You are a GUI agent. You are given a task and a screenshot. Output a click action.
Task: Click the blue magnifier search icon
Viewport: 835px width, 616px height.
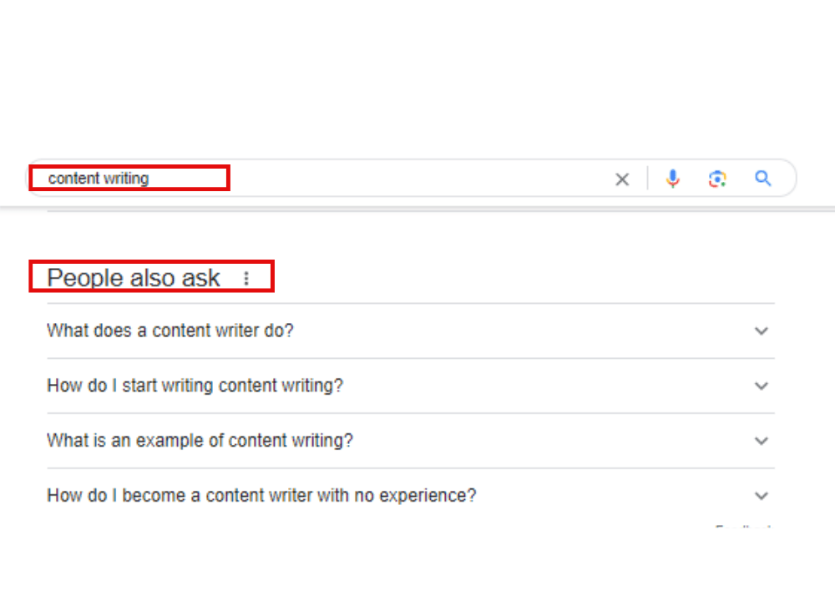[762, 179]
